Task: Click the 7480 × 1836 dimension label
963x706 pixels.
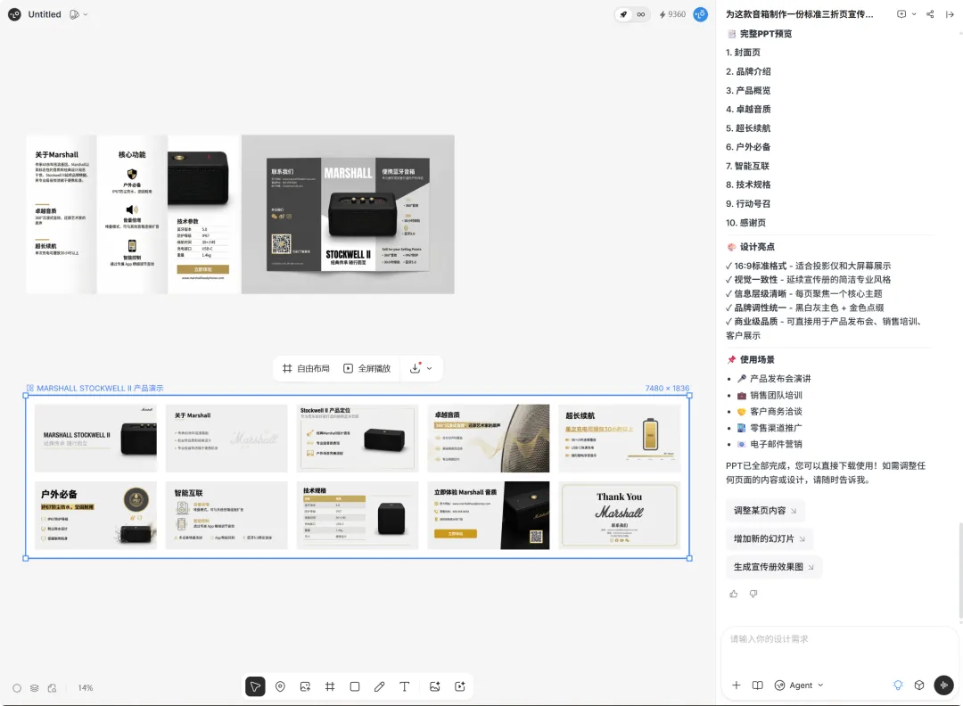Action: pyautogui.click(x=667, y=388)
